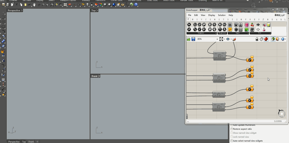Click the Top viewport title label

(94, 10)
